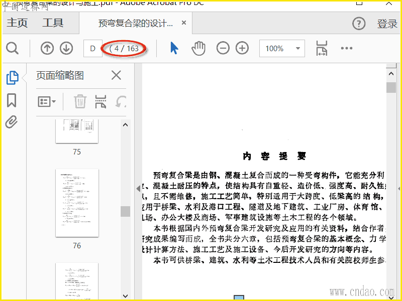Click the fit width scrolling icon
Image resolution: width=402 pixels, height=301 pixels.
click(x=322, y=48)
